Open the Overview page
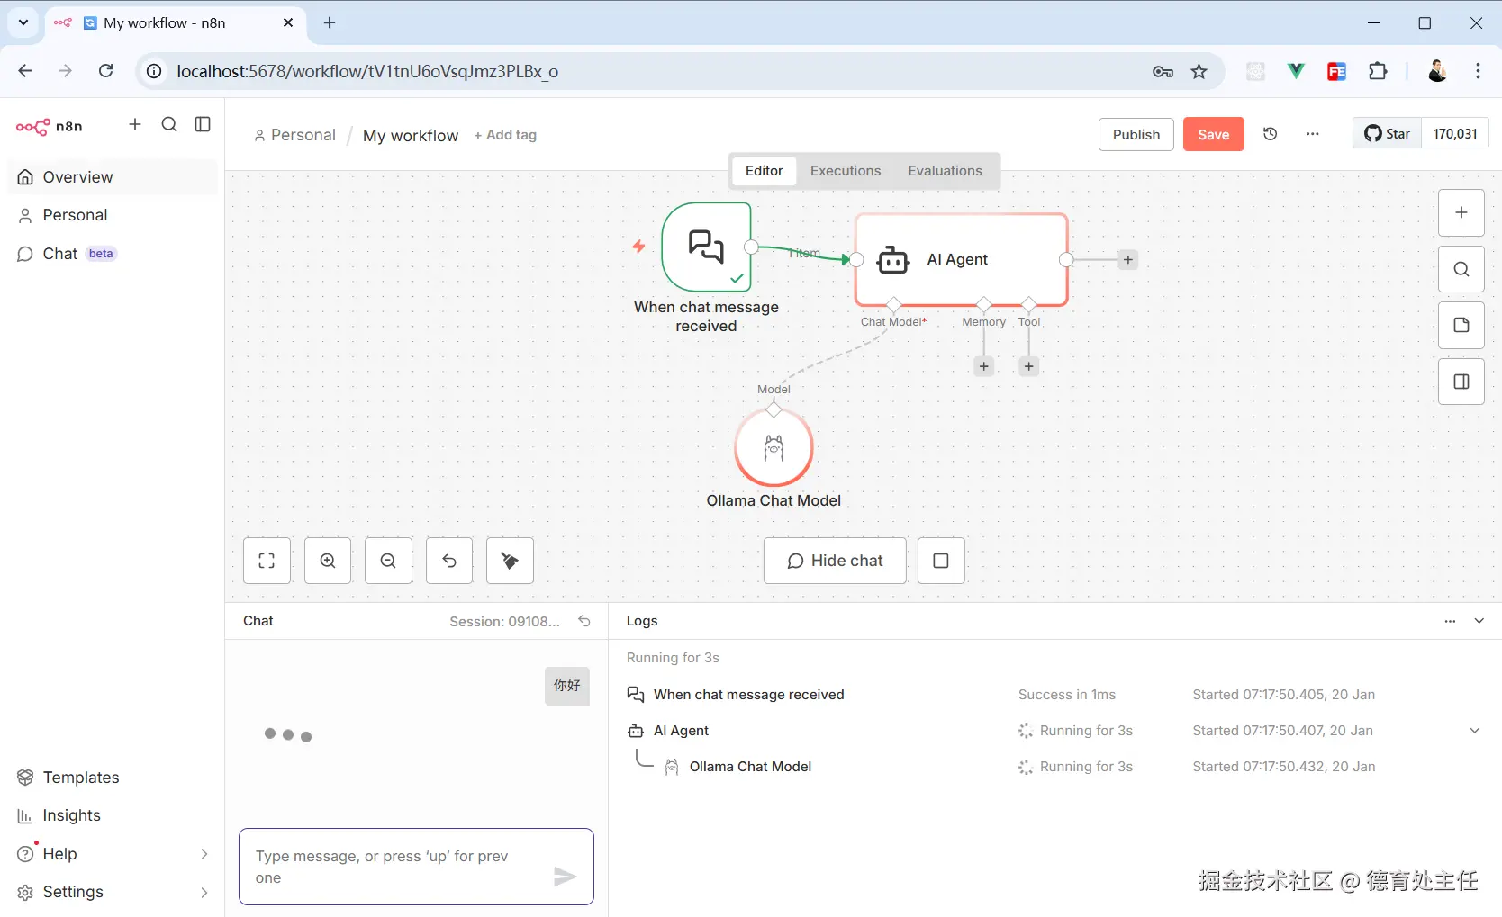This screenshot has height=917, width=1502. (x=113, y=177)
